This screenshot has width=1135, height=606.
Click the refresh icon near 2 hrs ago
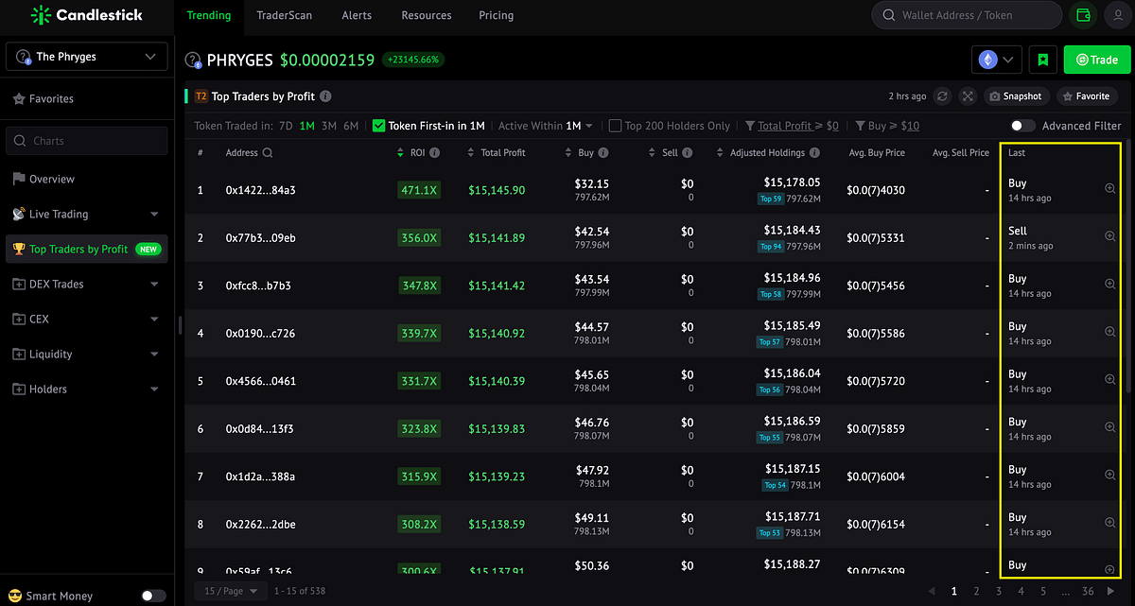pos(942,96)
